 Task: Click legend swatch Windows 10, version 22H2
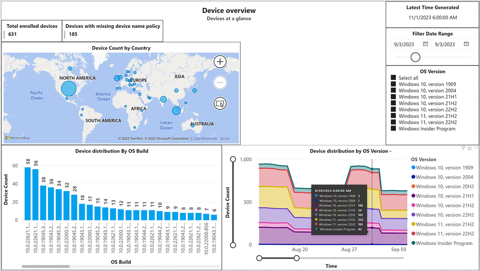[413, 215]
